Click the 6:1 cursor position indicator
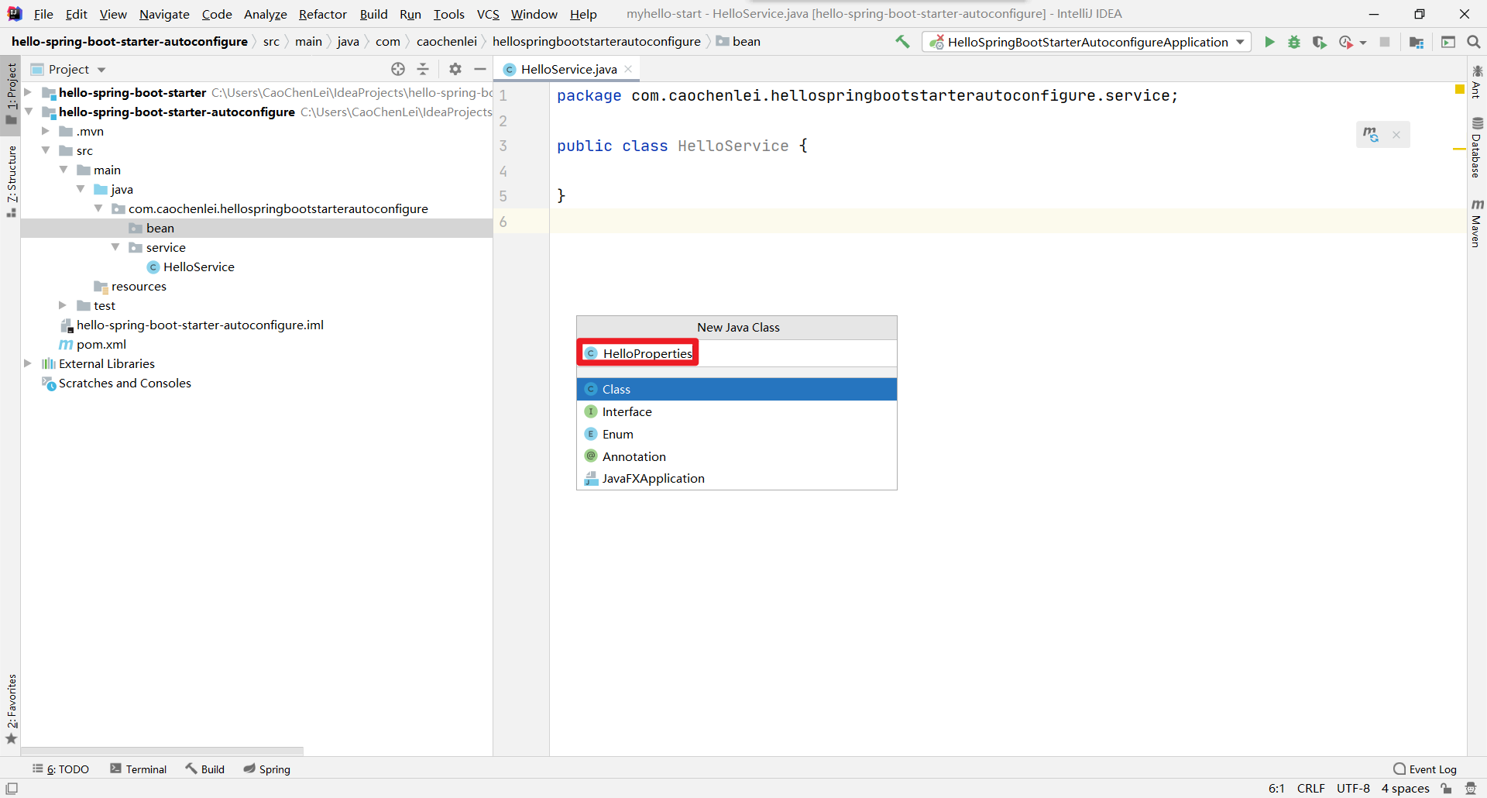Screen dimensions: 1487x798 click(x=1276, y=788)
